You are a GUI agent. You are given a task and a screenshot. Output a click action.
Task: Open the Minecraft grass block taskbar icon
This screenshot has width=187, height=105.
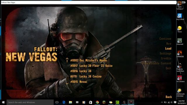point(104,102)
